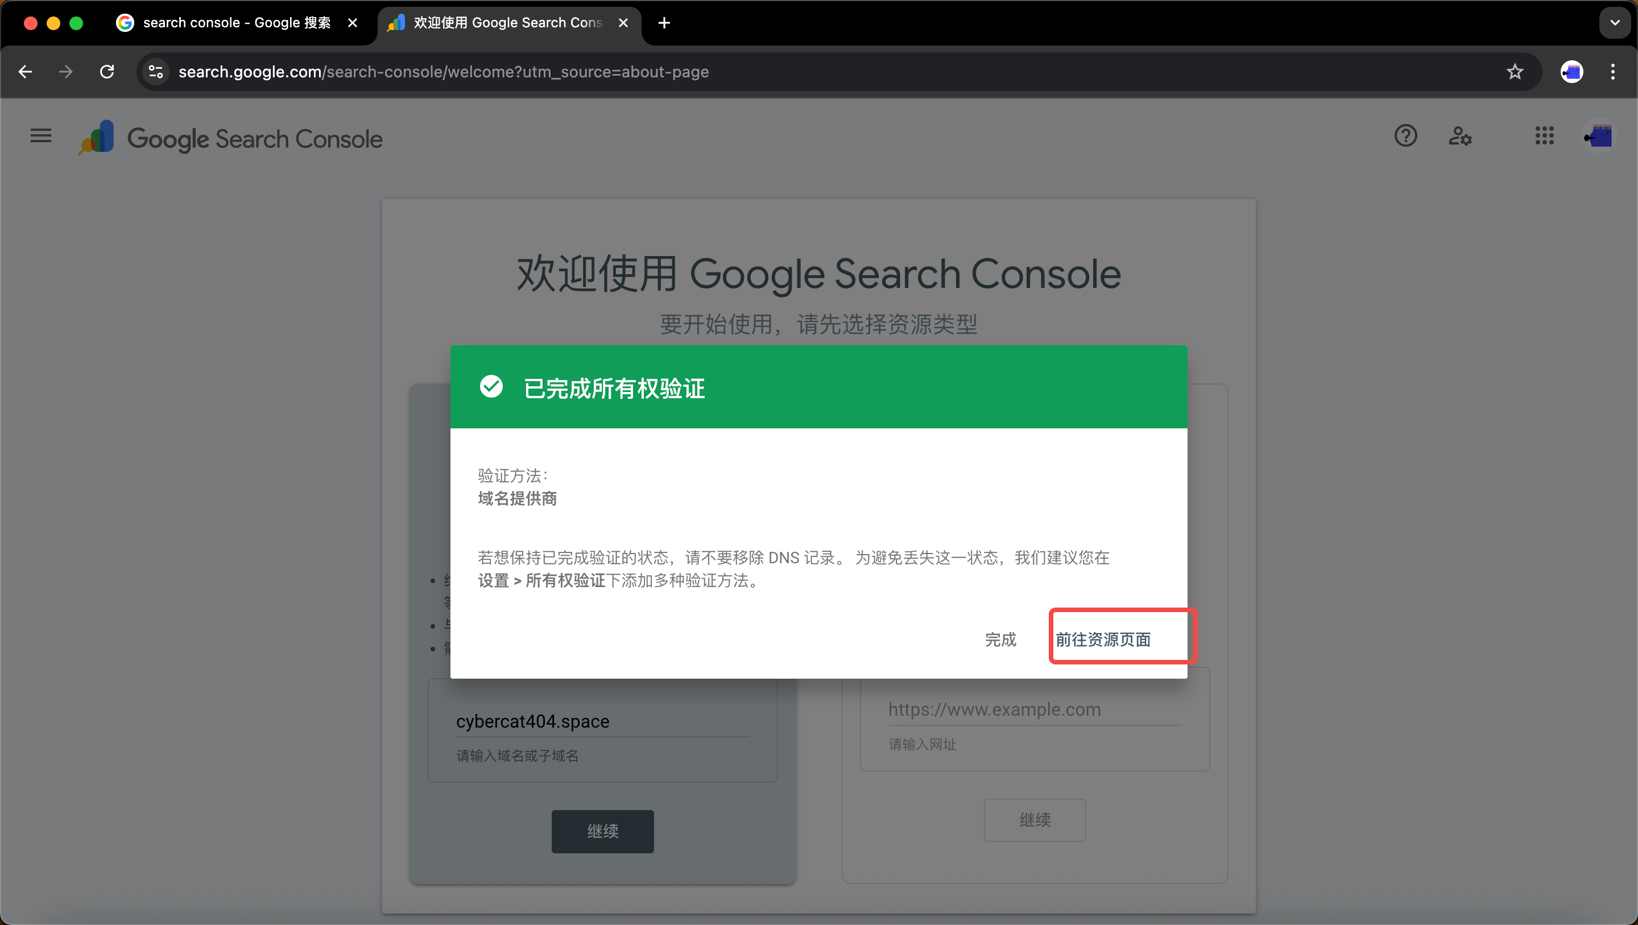The width and height of the screenshot is (1638, 925).
Task: Bookmark this page with the star icon
Action: (1515, 72)
